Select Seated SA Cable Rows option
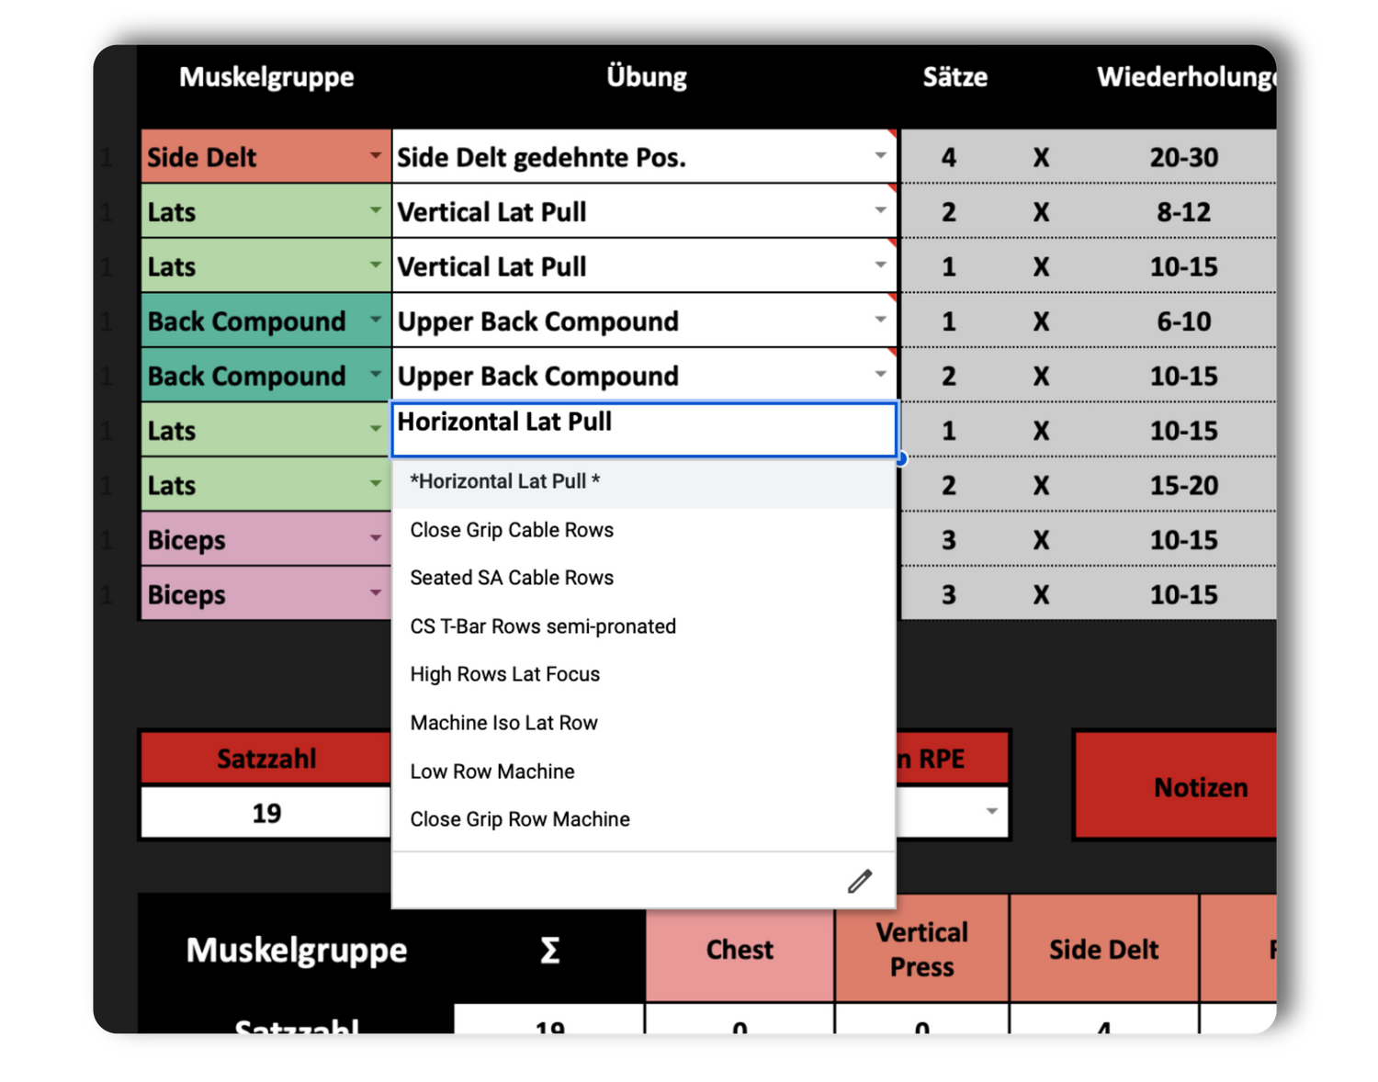The width and height of the screenshot is (1378, 1082). (512, 578)
